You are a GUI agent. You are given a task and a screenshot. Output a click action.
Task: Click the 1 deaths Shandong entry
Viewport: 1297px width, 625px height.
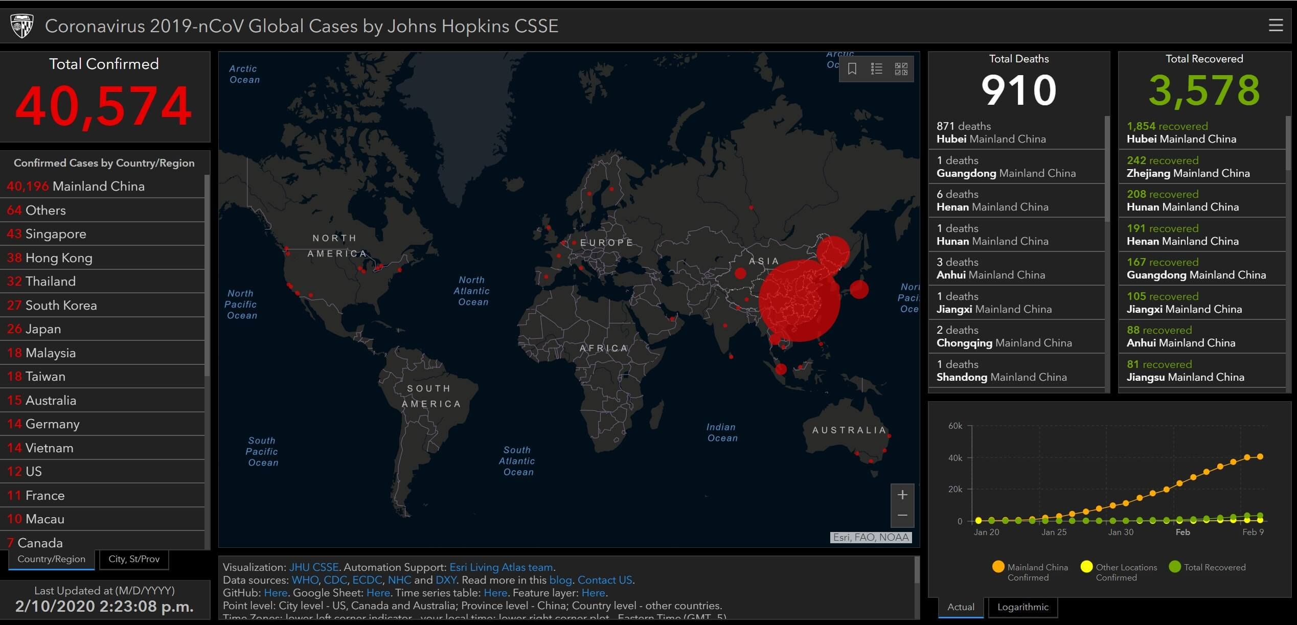1016,371
